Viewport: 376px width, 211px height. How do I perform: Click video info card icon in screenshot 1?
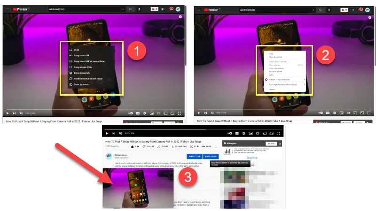click(180, 17)
